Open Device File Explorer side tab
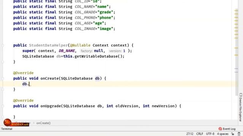Image resolution: width=243 pixels, height=136 pixels. (240, 107)
